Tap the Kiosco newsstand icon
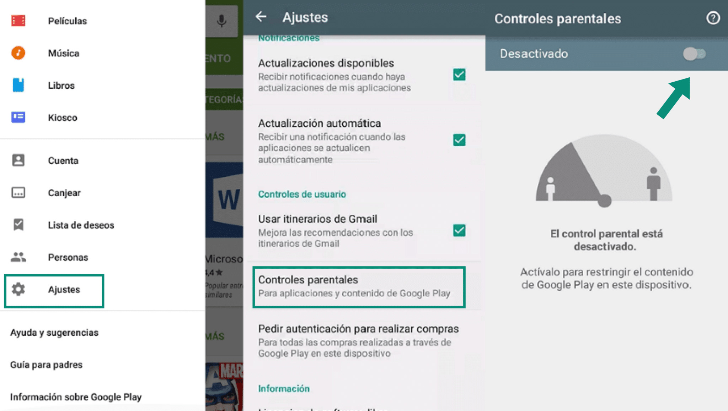 coord(18,117)
